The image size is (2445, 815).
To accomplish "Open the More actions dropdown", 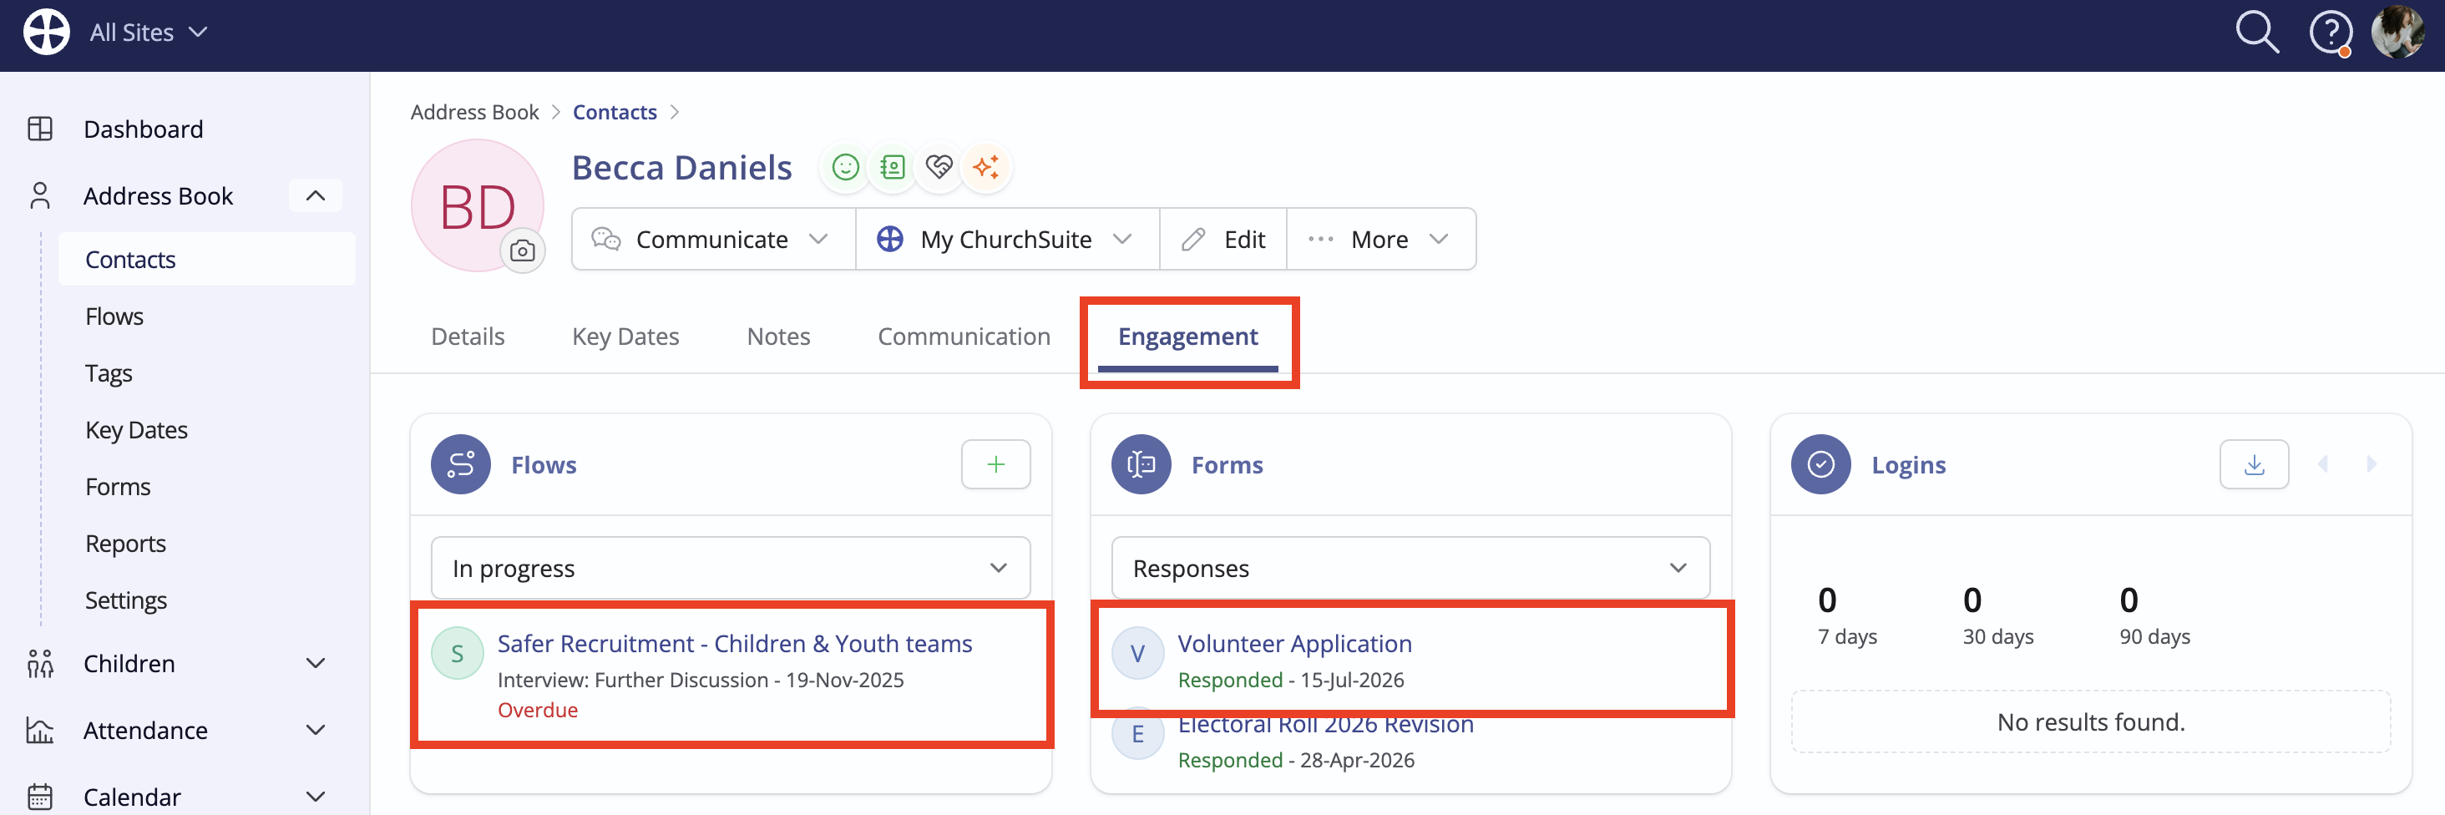I will pos(1381,239).
